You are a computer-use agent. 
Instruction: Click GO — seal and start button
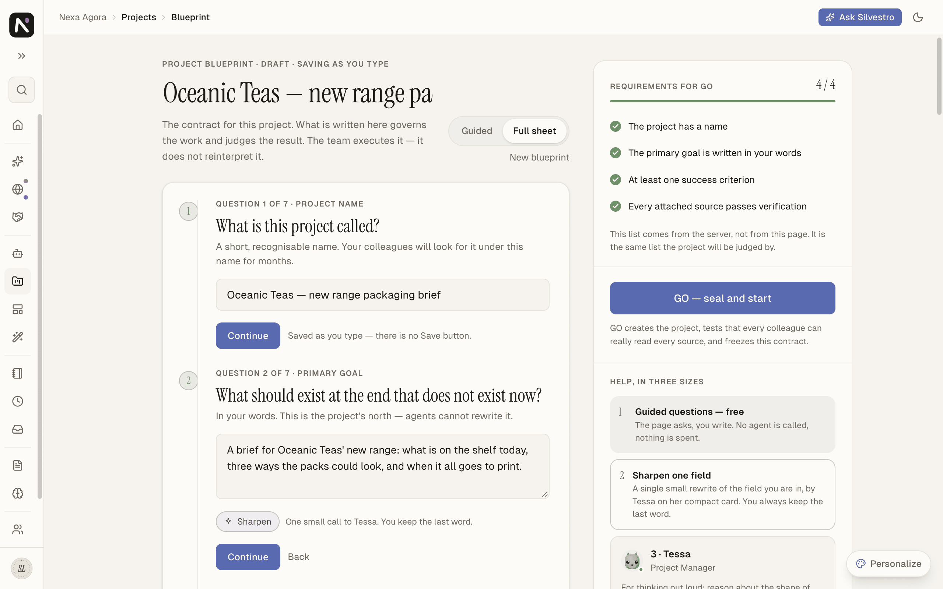coord(722,299)
